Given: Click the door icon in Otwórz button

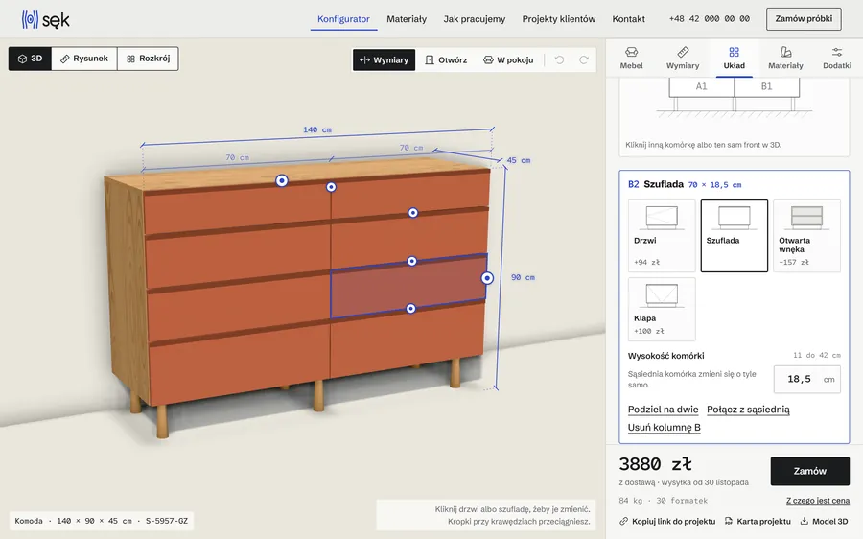Looking at the screenshot, I should click(x=430, y=60).
